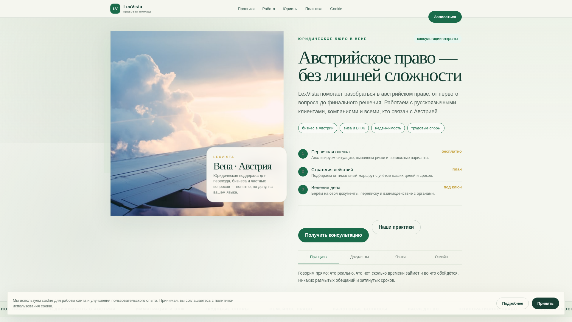
Task: Select the 'трудовые споры' tag
Action: pyautogui.click(x=426, y=128)
